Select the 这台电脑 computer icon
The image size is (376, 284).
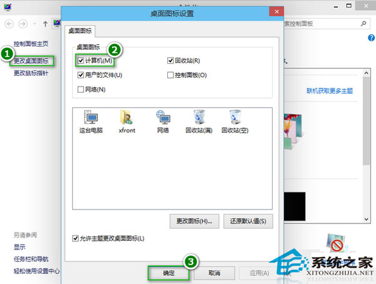pos(91,119)
